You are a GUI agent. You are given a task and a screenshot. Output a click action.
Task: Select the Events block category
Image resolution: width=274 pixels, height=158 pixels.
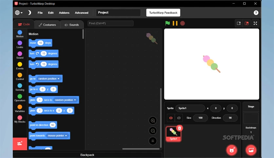tap(20, 66)
